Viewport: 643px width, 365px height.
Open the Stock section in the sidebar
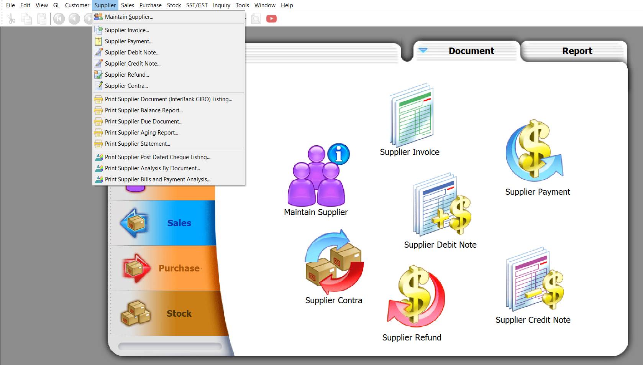(x=179, y=313)
